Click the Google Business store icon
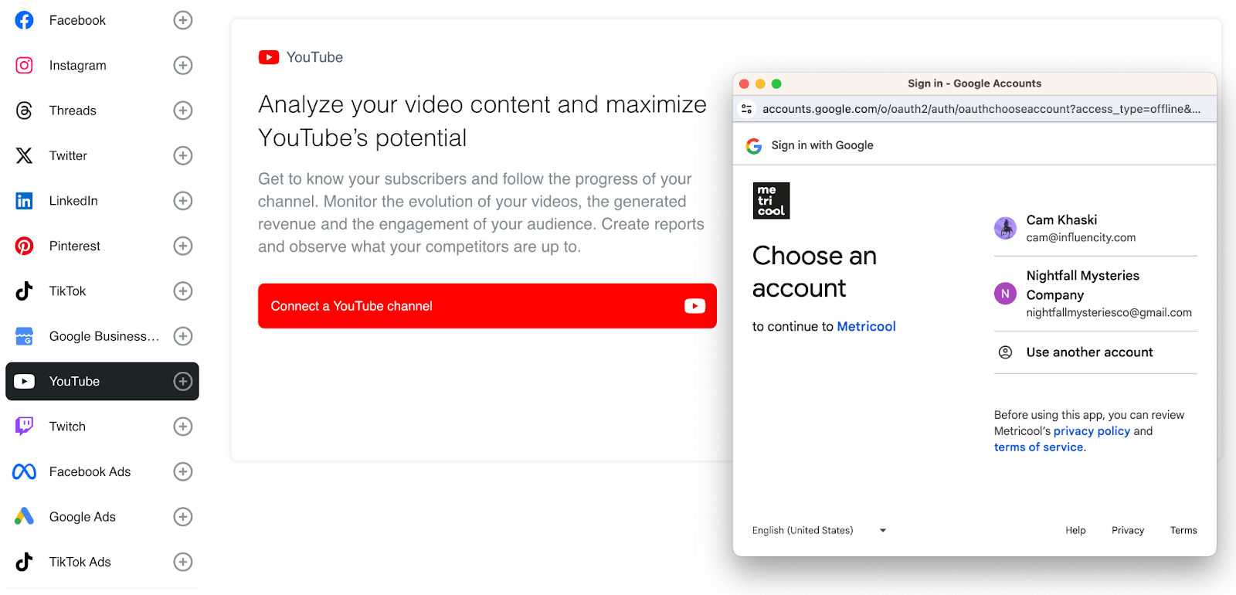1236x595 pixels. [24, 336]
